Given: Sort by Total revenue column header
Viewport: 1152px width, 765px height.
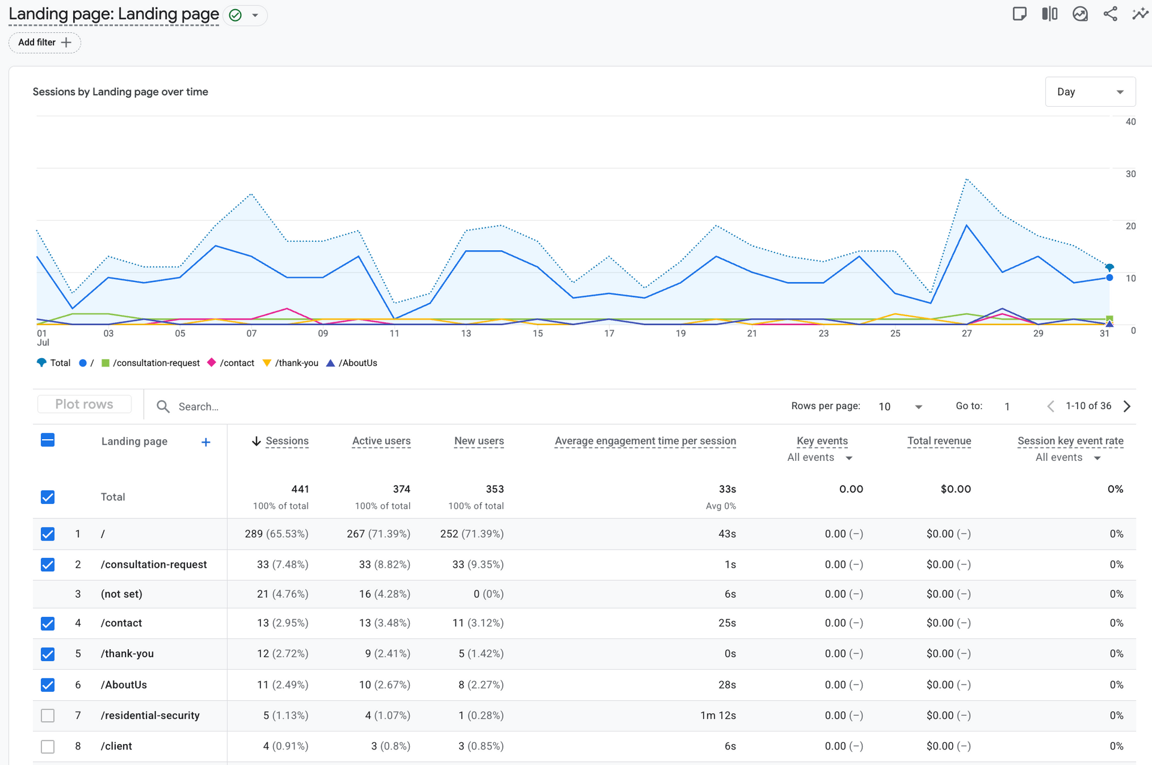Looking at the screenshot, I should click(939, 441).
